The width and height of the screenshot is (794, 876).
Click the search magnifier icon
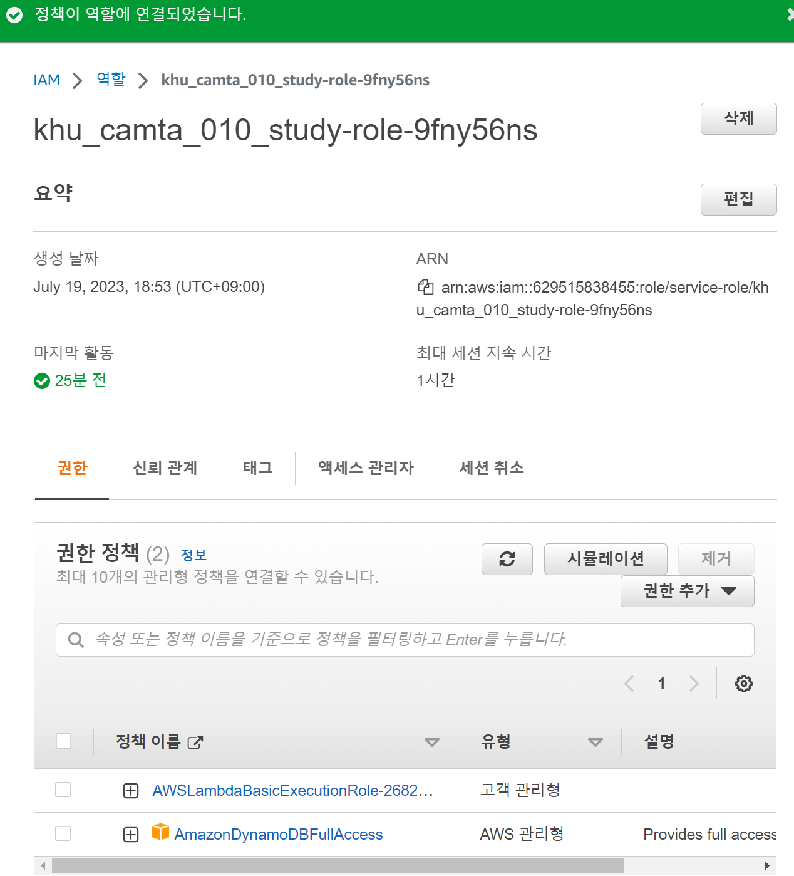coord(76,640)
